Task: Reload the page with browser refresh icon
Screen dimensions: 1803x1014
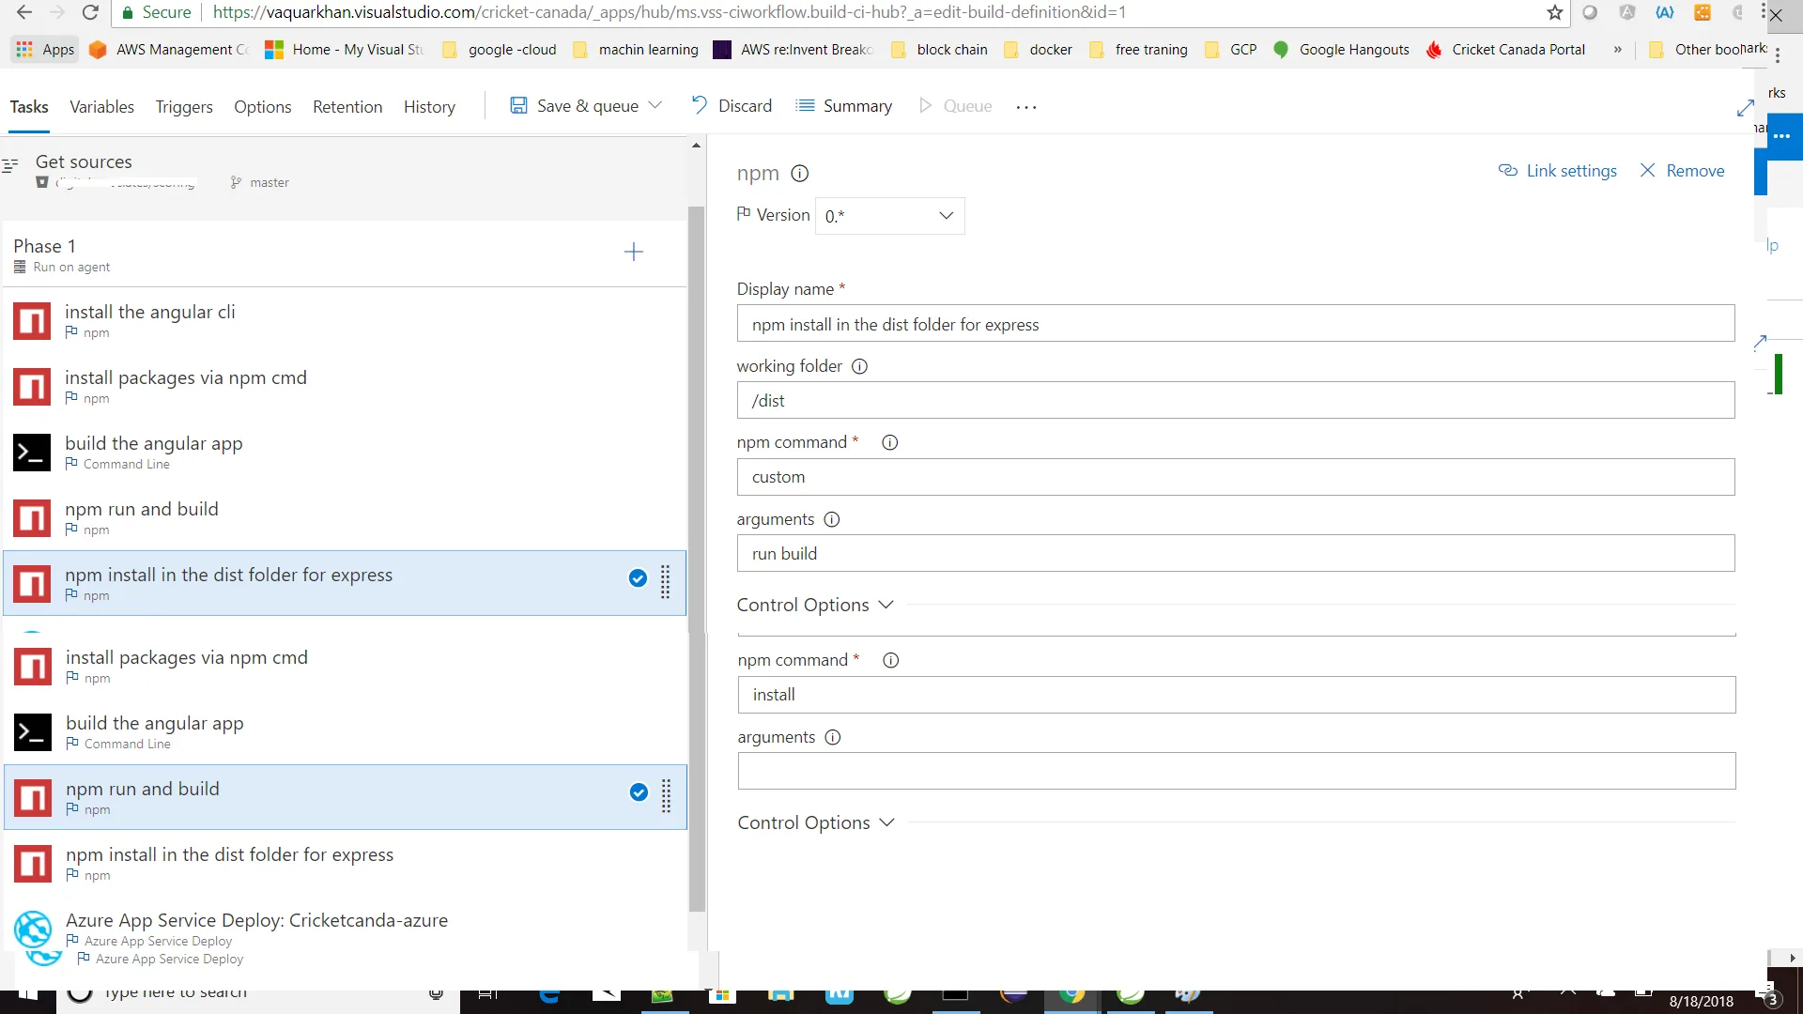Action: [x=90, y=12]
